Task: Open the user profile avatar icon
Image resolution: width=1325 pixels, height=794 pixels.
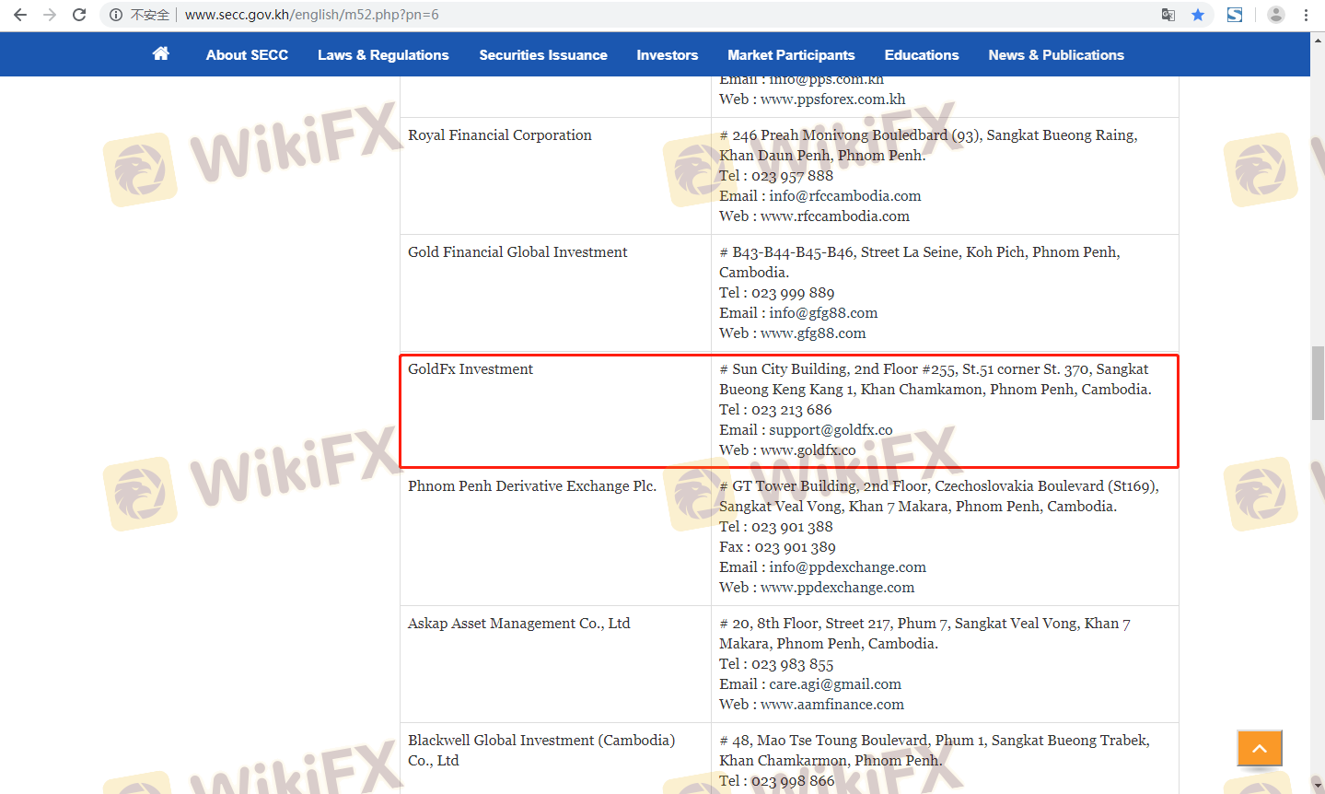Action: pyautogui.click(x=1275, y=15)
